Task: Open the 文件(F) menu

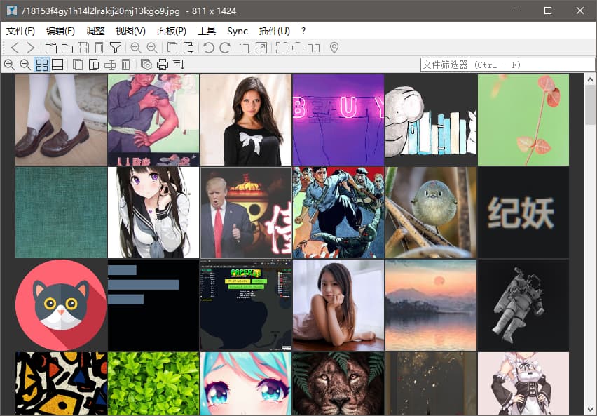Action: pyautogui.click(x=21, y=31)
